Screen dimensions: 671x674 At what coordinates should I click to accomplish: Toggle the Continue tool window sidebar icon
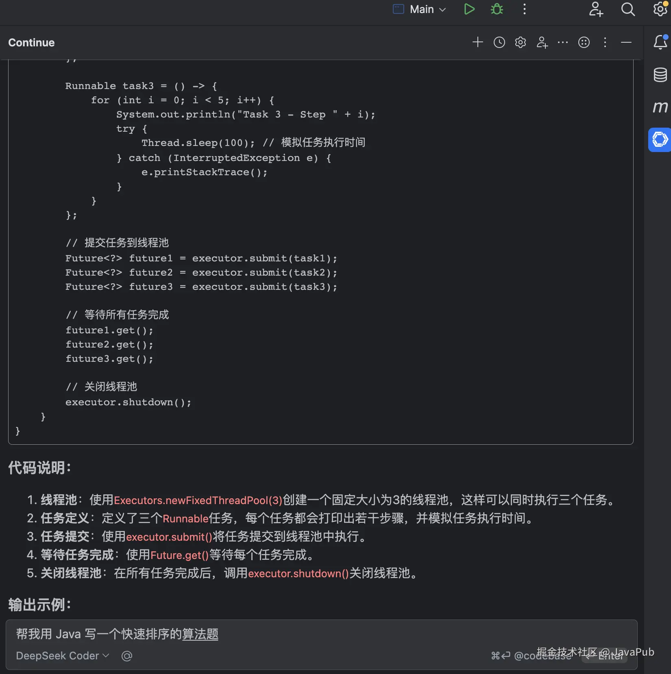[660, 139]
